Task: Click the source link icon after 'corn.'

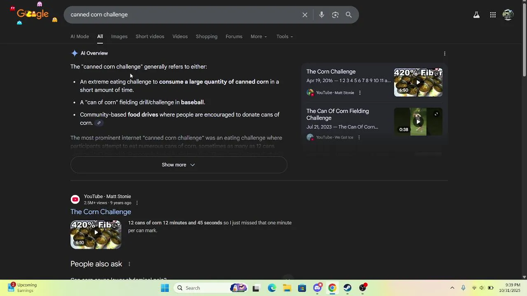Action: tap(99, 123)
